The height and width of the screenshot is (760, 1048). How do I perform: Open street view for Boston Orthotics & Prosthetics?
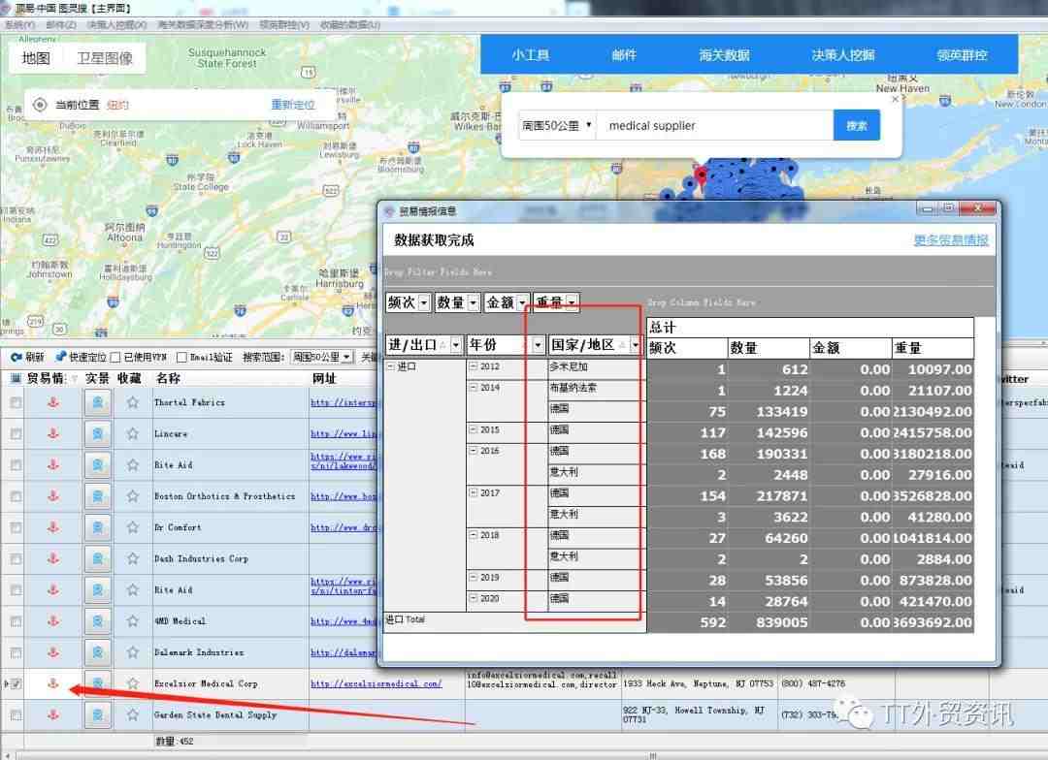pos(98,496)
